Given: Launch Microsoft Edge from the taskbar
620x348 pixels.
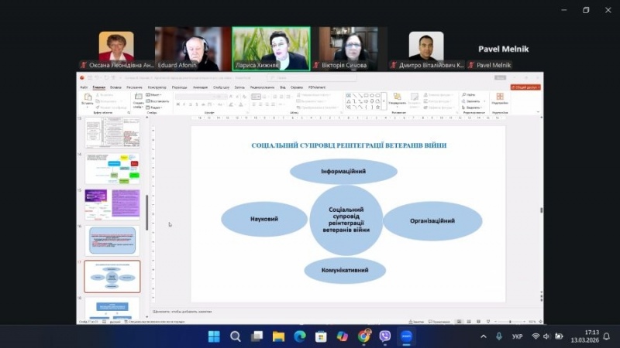Looking at the screenshot, I should [x=300, y=336].
